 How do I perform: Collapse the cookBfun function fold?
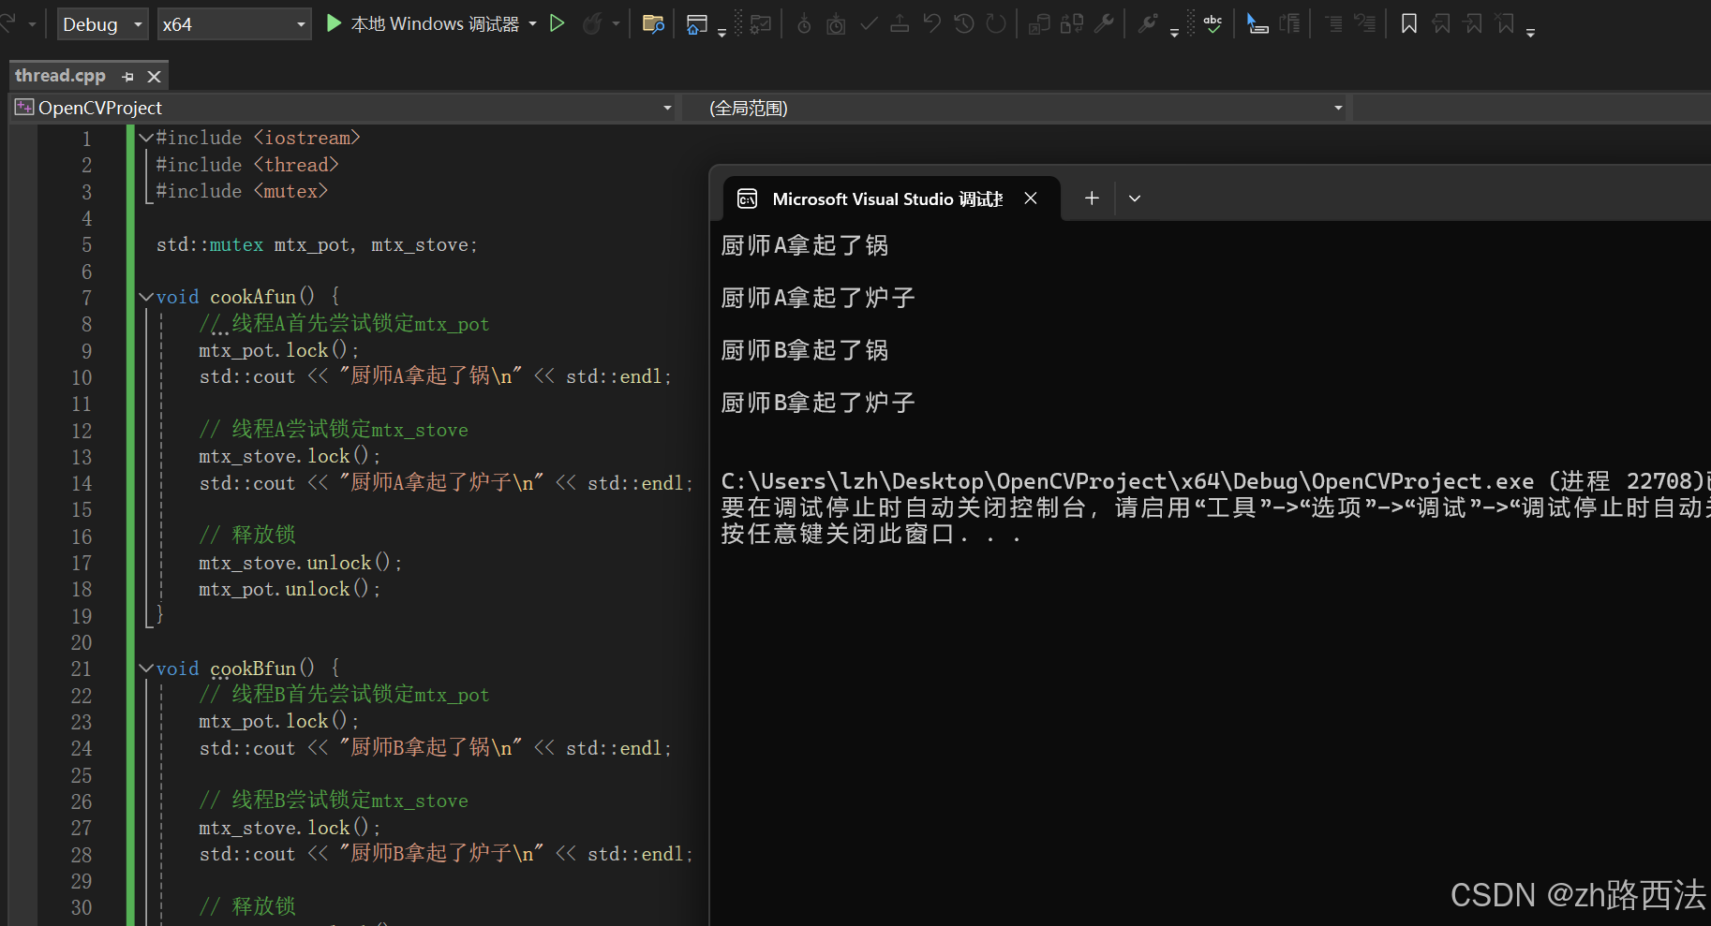pos(145,669)
